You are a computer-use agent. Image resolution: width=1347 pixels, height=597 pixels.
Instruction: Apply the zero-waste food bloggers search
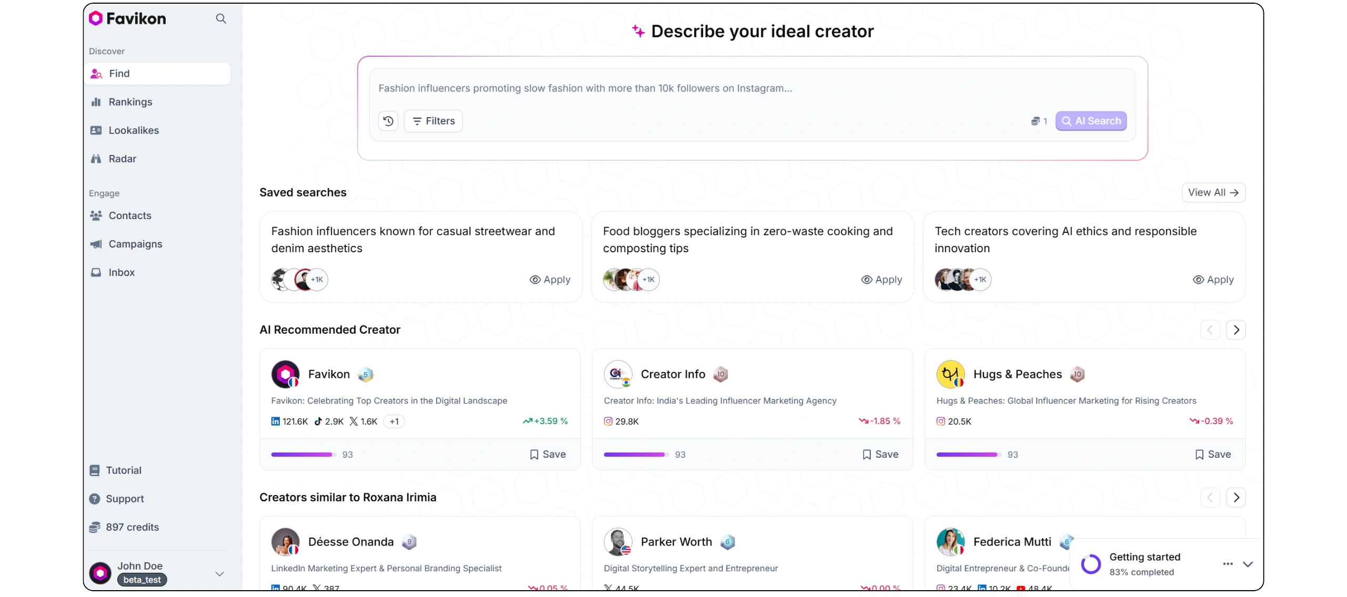point(881,280)
